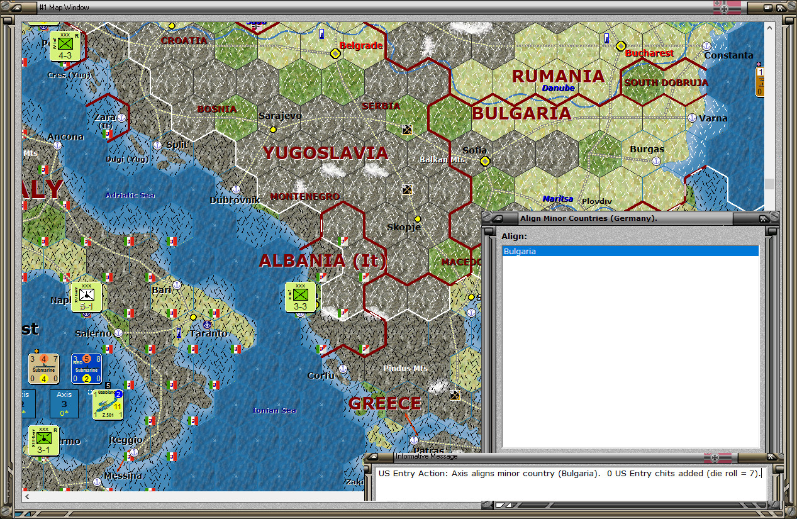Select the blue NED Submarine counter
Viewport: 797px width, 519px height.
pyautogui.click(x=86, y=368)
